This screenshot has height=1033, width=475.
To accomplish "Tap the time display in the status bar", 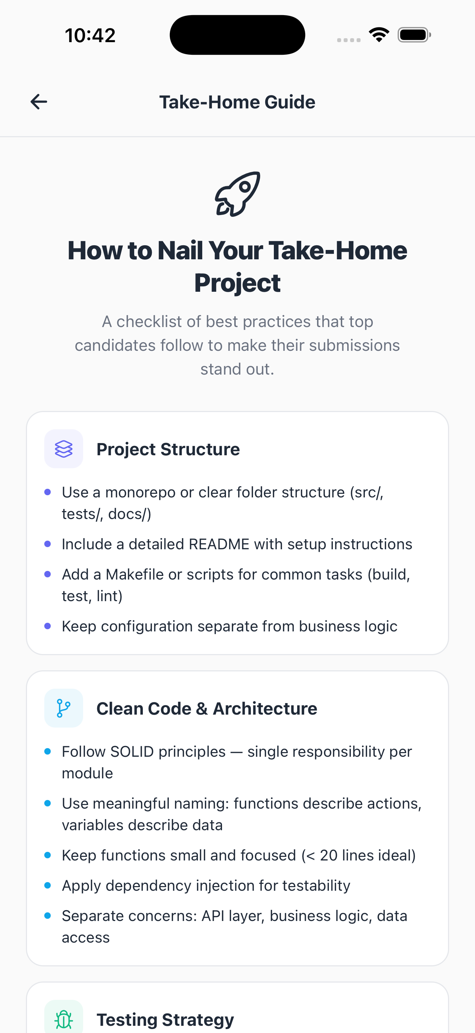I will pos(90,35).
